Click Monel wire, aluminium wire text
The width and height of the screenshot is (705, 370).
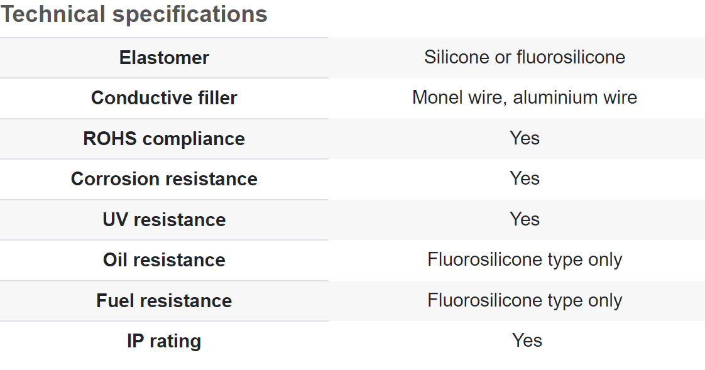pyautogui.click(x=525, y=97)
